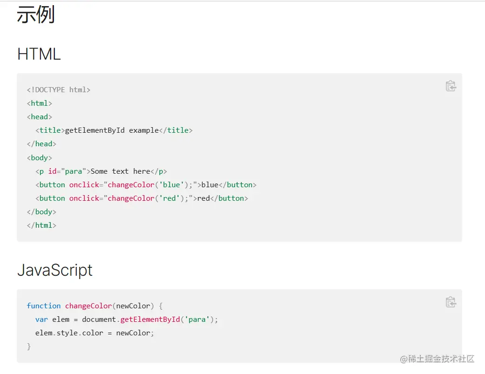Click the red button code line
The width and height of the screenshot is (485, 374).
tap(141, 198)
